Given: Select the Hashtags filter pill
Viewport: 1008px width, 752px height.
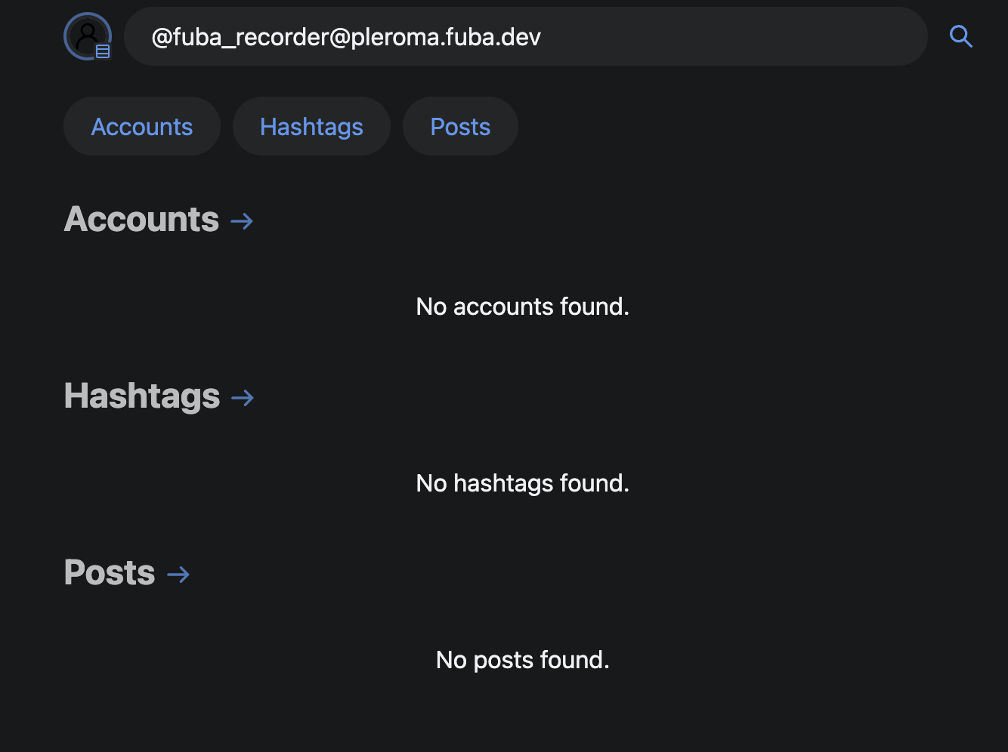Looking at the screenshot, I should pyautogui.click(x=311, y=126).
